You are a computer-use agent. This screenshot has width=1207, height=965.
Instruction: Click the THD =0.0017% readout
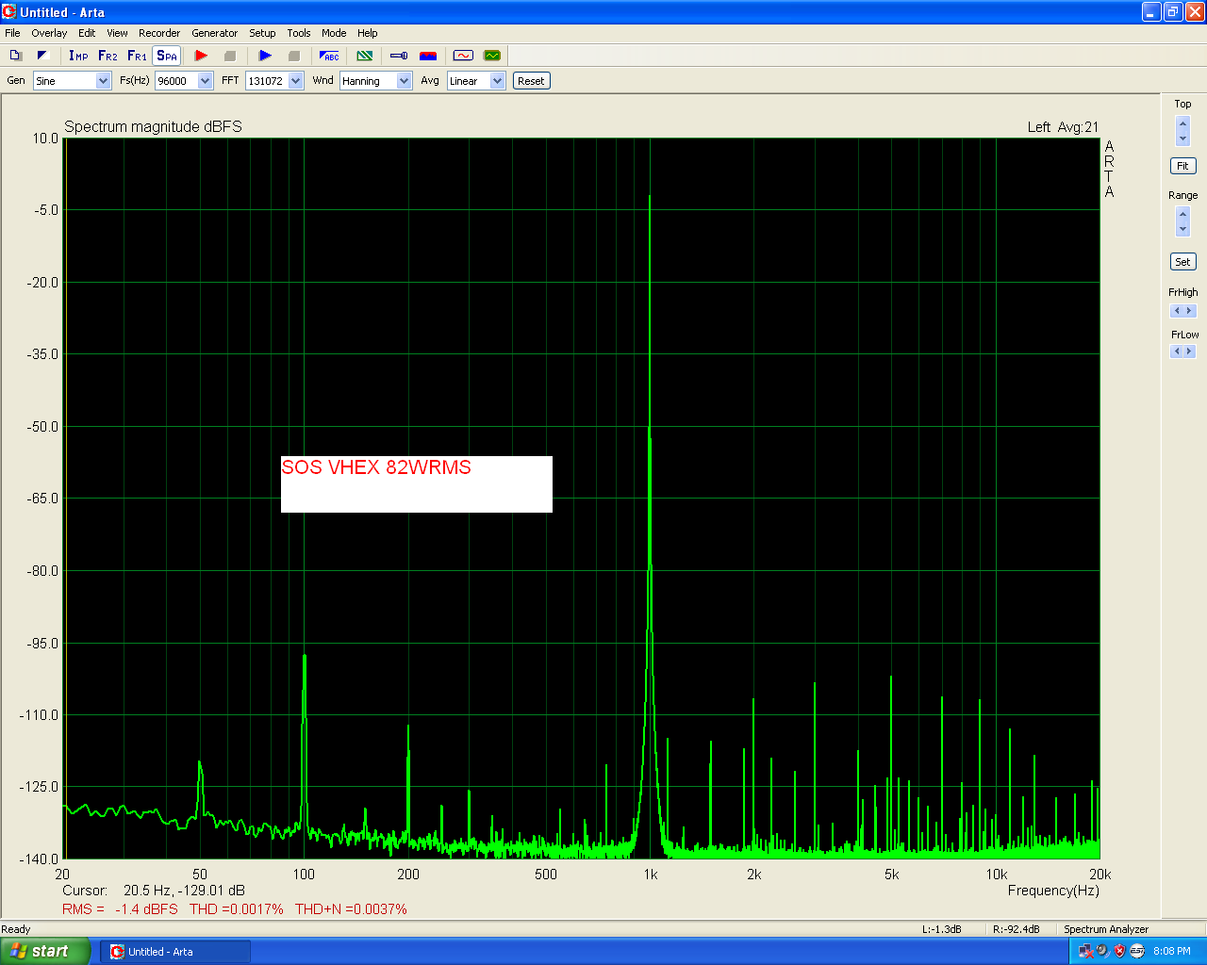(x=236, y=909)
